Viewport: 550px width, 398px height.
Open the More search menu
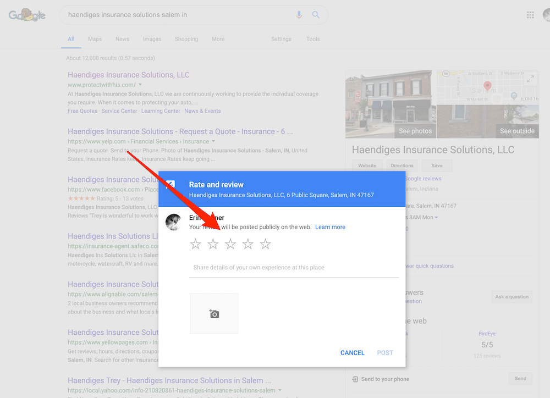coord(218,39)
